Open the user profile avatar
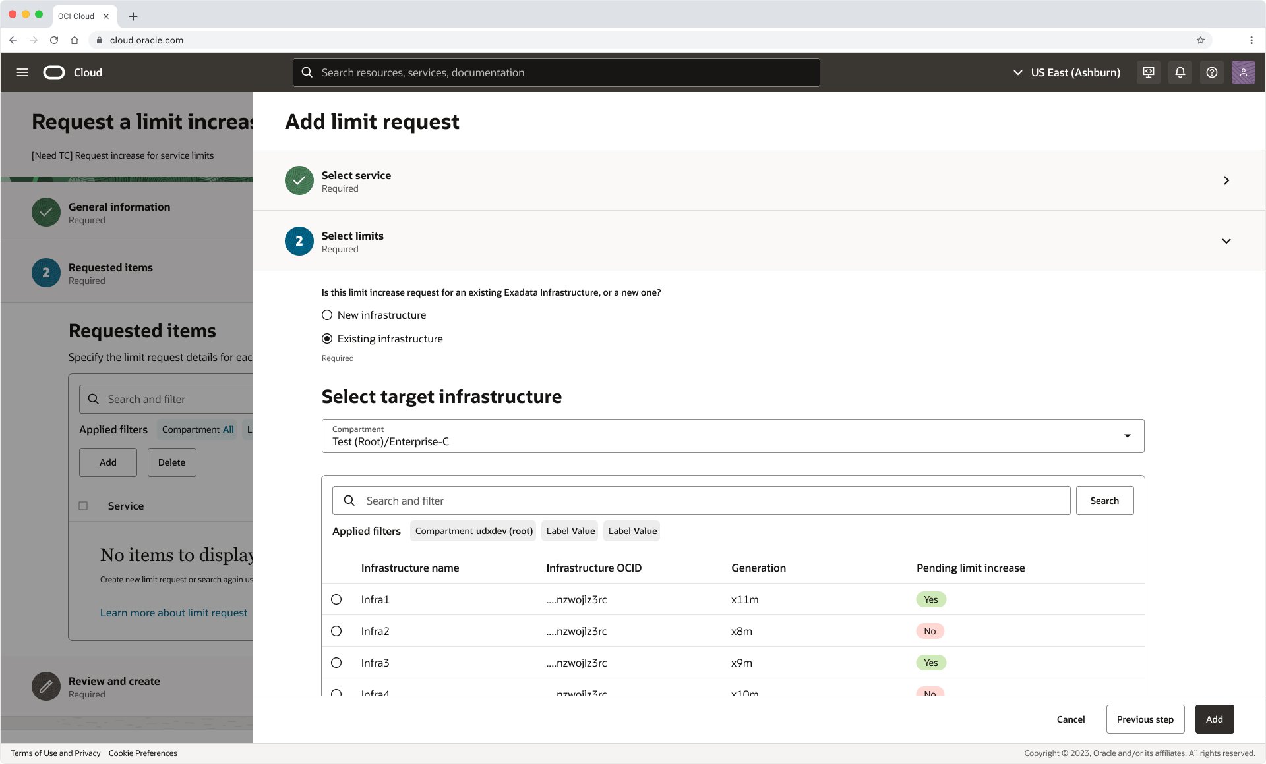 pyautogui.click(x=1243, y=72)
